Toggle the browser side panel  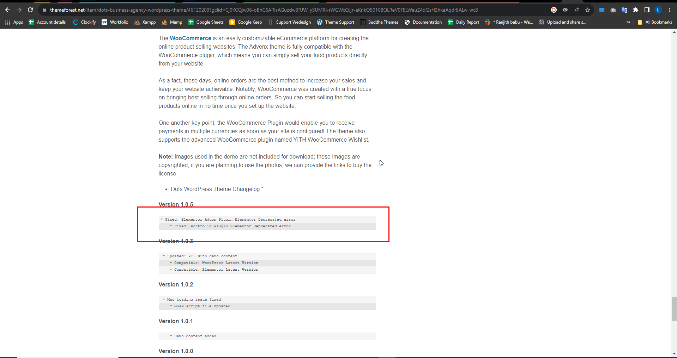pyautogui.click(x=647, y=10)
